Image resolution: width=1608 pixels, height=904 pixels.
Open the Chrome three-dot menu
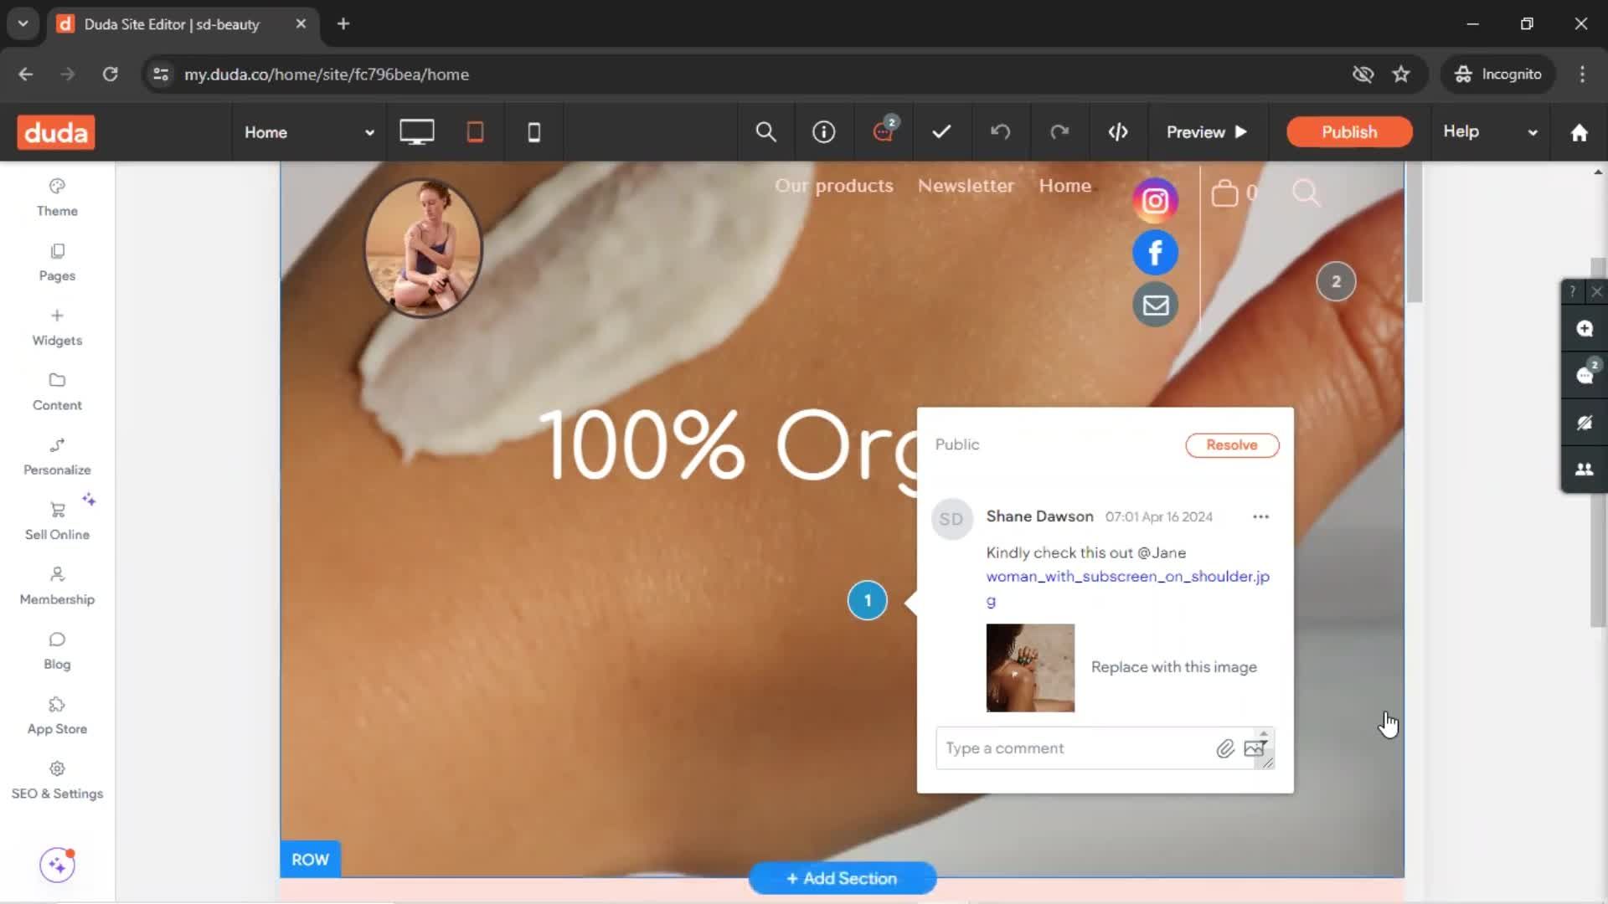pos(1582,74)
